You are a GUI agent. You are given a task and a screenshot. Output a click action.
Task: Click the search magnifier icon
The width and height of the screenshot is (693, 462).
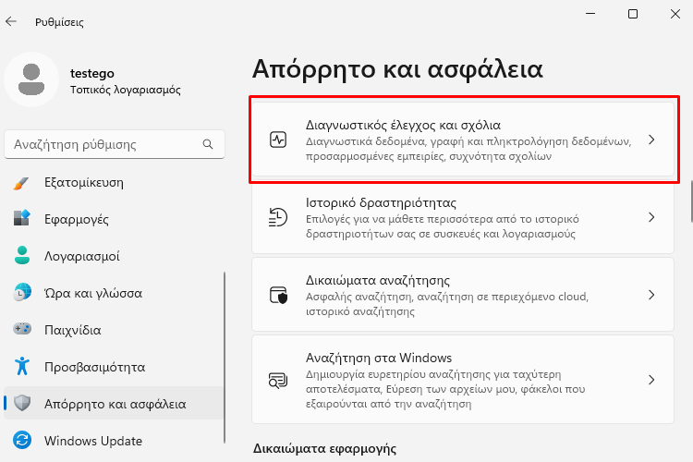(x=208, y=144)
